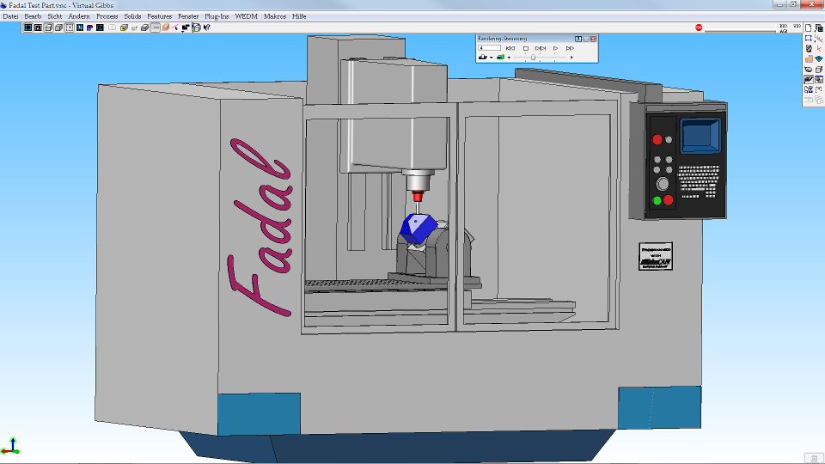This screenshot has height=464, width=825.
Task: Collapse the Rendering-Steuerung panel
Action: [x=585, y=39]
